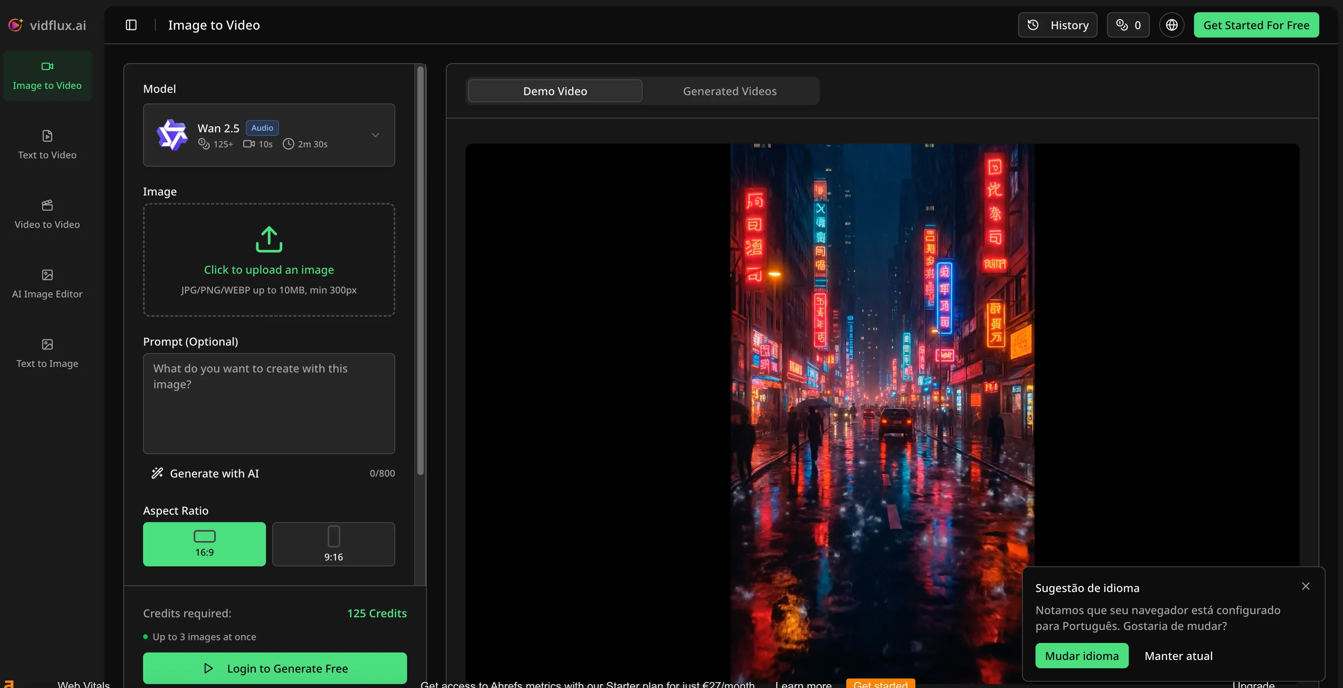Click Up to 3 images at once

coord(204,636)
